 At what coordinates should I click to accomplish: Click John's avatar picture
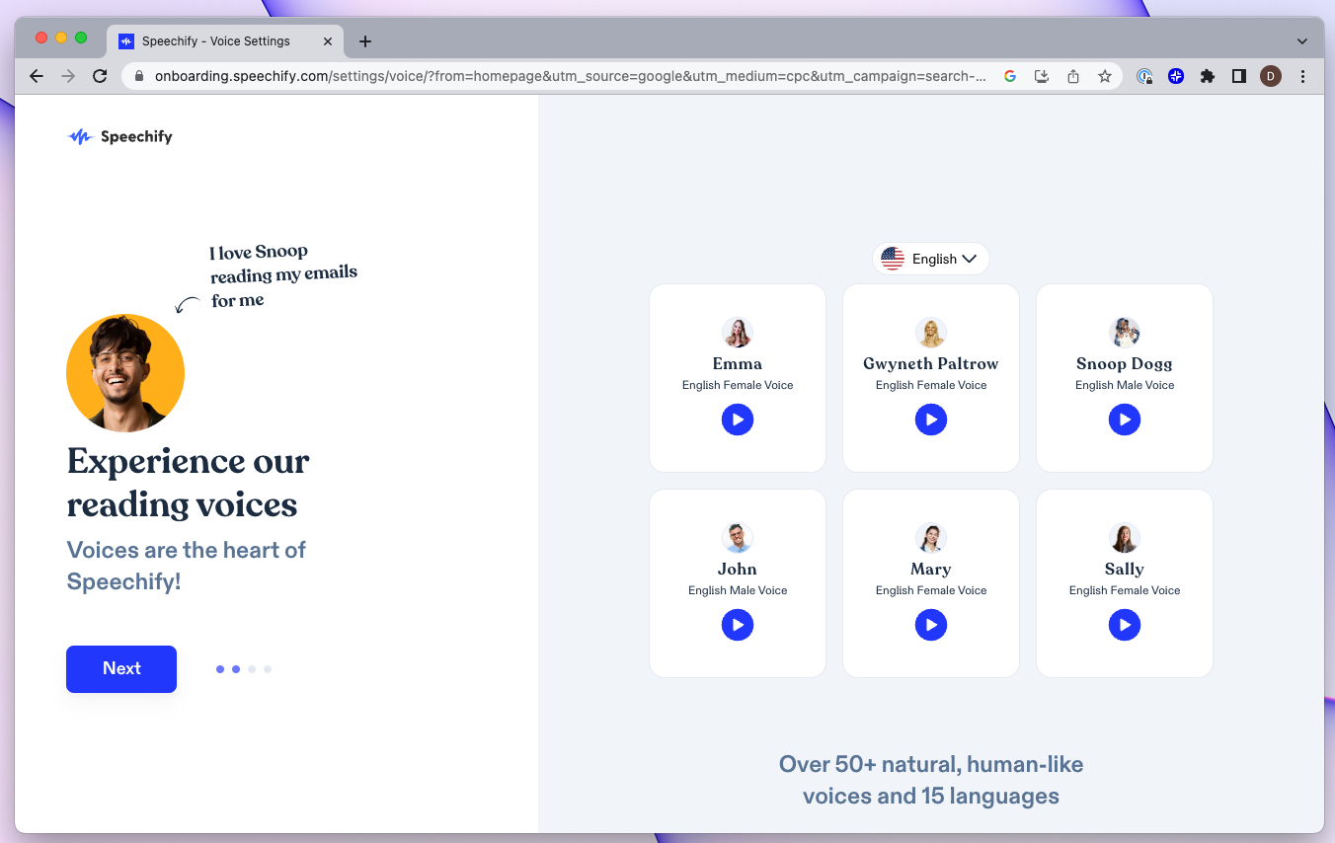coord(738,538)
